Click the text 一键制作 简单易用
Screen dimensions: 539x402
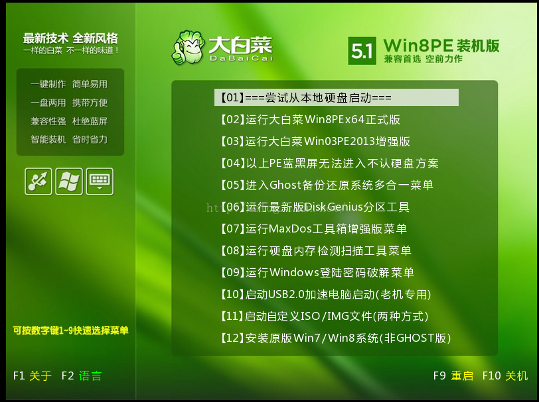pyautogui.click(x=69, y=84)
